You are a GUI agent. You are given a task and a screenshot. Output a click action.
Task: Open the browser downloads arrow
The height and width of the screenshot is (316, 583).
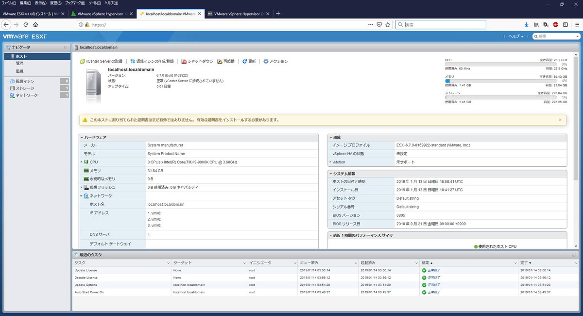click(526, 24)
